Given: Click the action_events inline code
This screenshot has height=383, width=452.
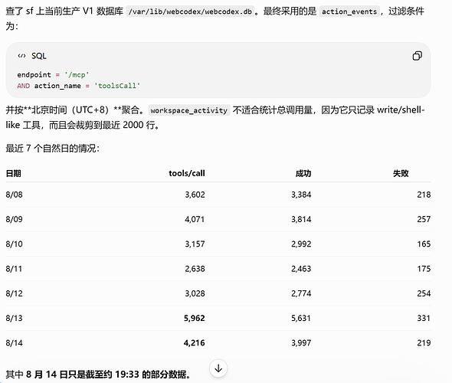Looking at the screenshot, I should (x=349, y=11).
